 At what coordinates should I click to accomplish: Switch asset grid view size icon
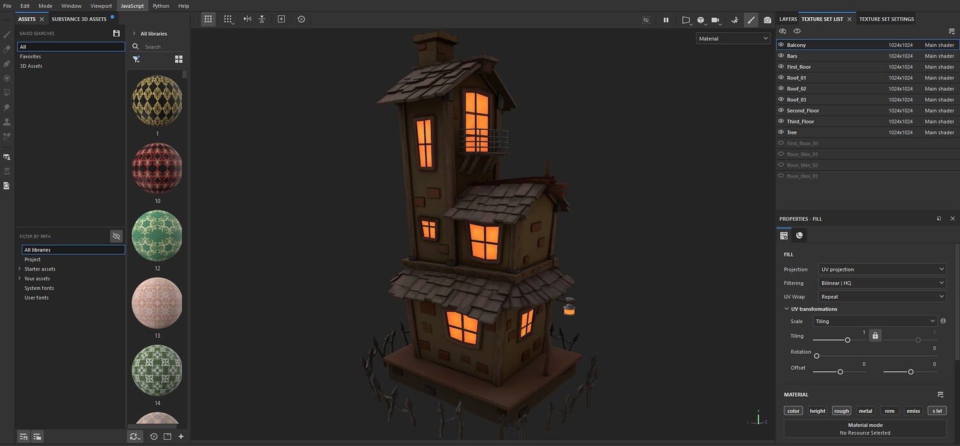(x=179, y=59)
